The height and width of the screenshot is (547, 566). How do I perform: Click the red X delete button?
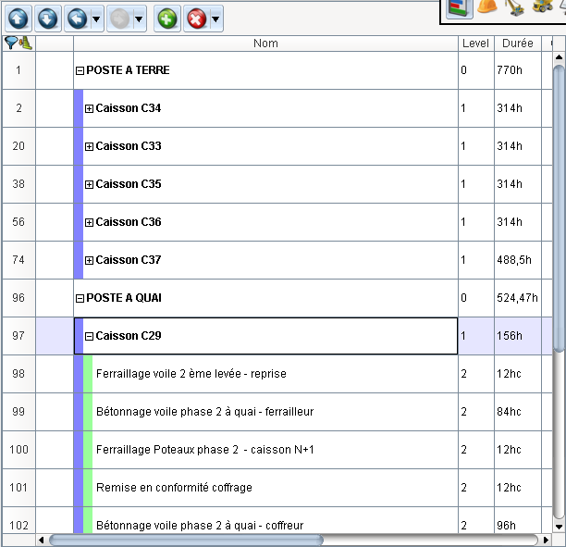pos(196,18)
